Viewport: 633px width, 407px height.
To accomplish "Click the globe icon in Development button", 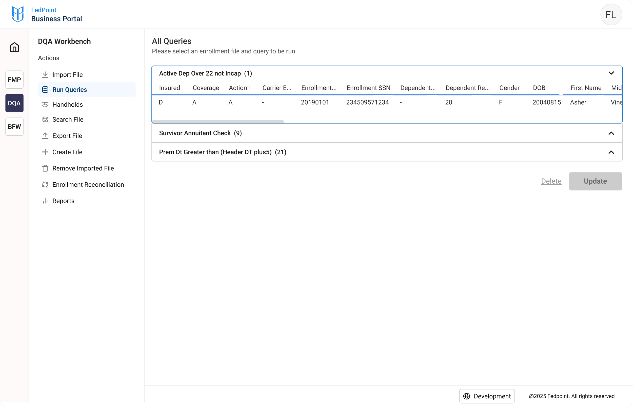I will click(467, 396).
